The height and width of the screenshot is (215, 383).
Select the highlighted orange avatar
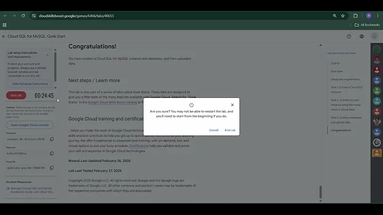[x=377, y=153]
